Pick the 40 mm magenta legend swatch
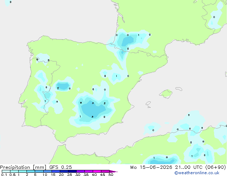227x176 pixels. (x=97, y=171)
